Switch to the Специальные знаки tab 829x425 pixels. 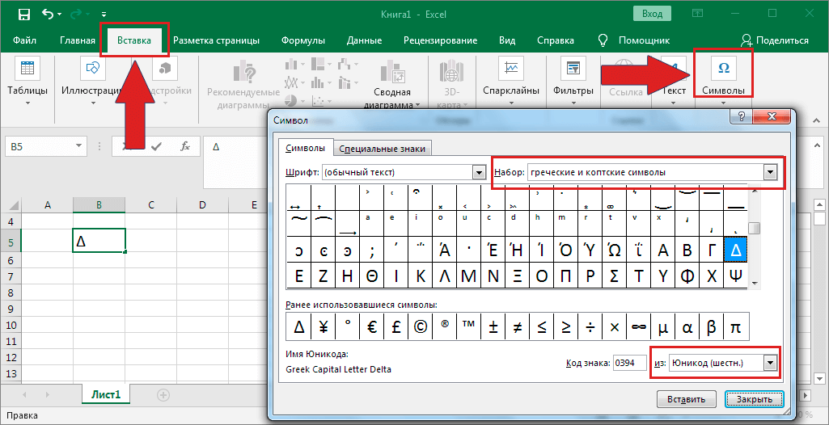[x=382, y=149]
